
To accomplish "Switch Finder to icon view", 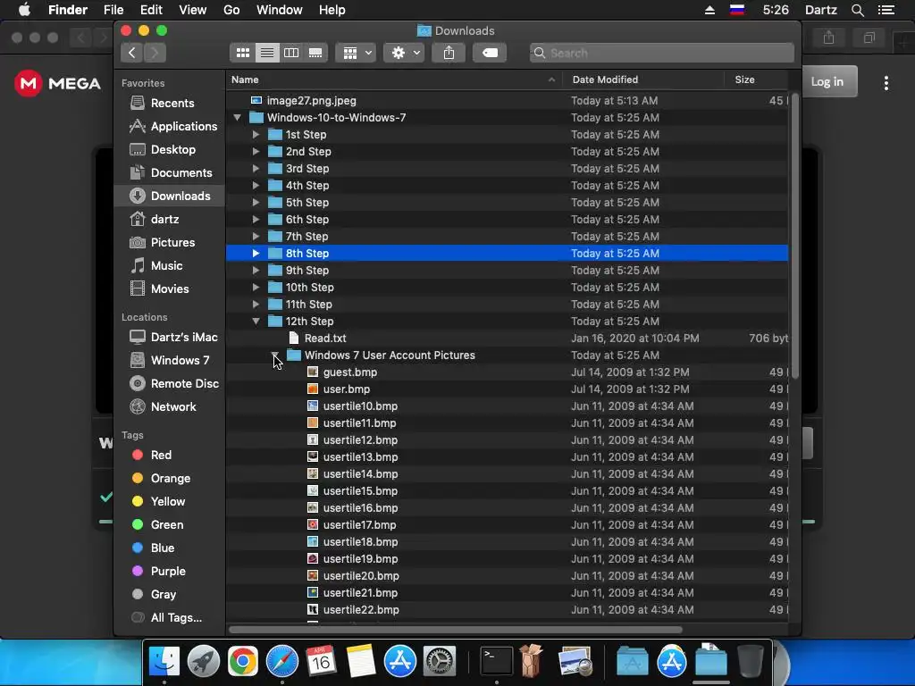I will coord(243,53).
